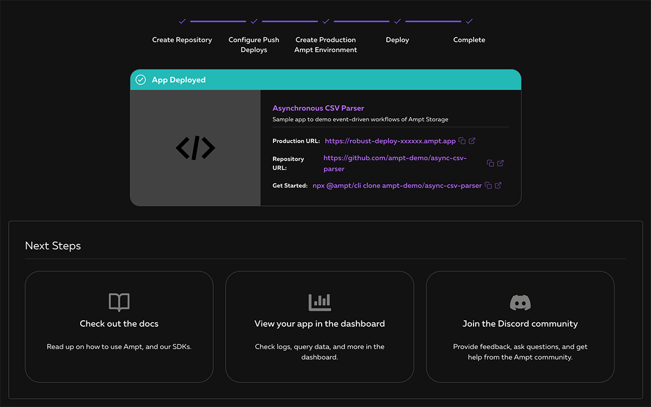The width and height of the screenshot is (651, 407).
Task: Click the Discord logo icon
Action: tap(520, 302)
